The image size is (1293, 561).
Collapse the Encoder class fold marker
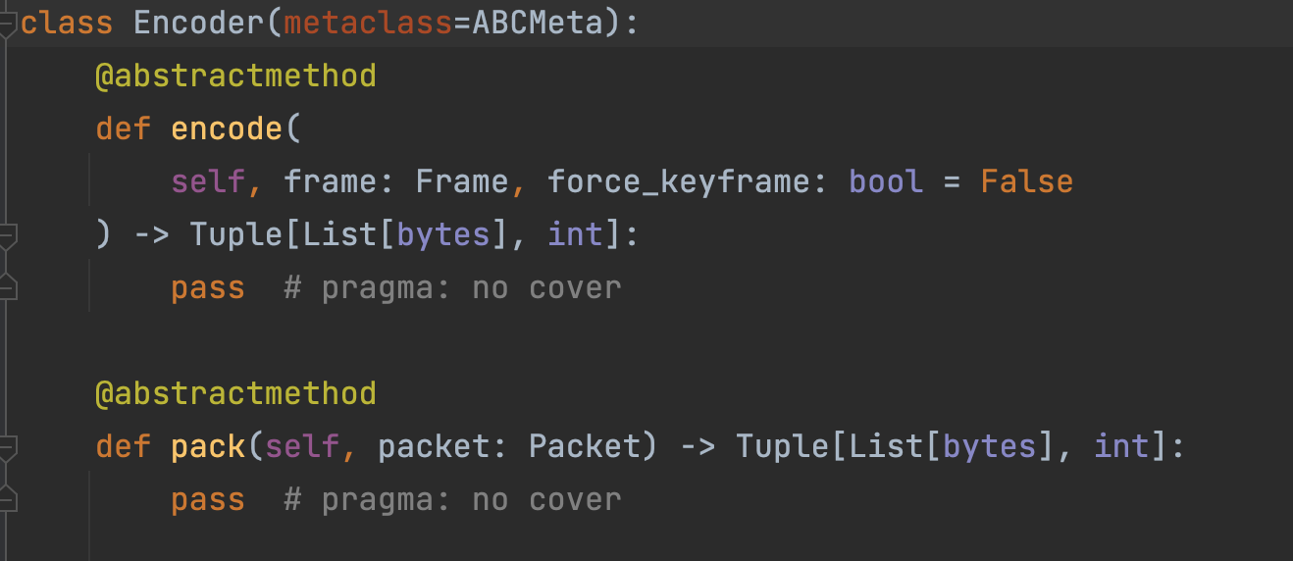pyautogui.click(x=8, y=24)
